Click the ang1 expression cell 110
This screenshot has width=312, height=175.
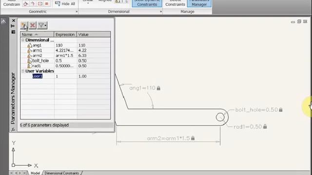tap(65, 45)
